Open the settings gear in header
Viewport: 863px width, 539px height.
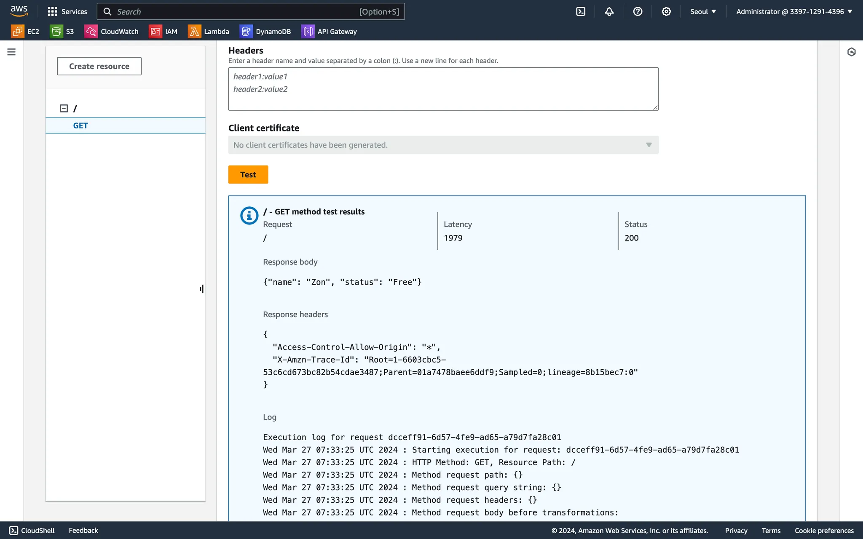pos(666,11)
